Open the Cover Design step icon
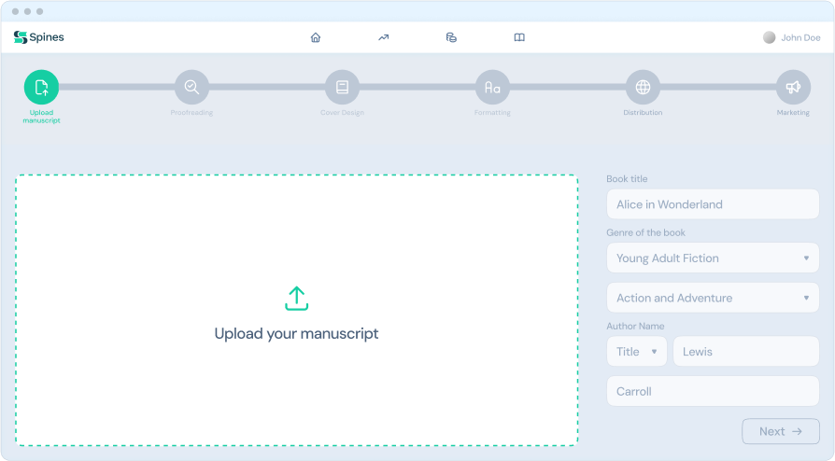 tap(342, 87)
